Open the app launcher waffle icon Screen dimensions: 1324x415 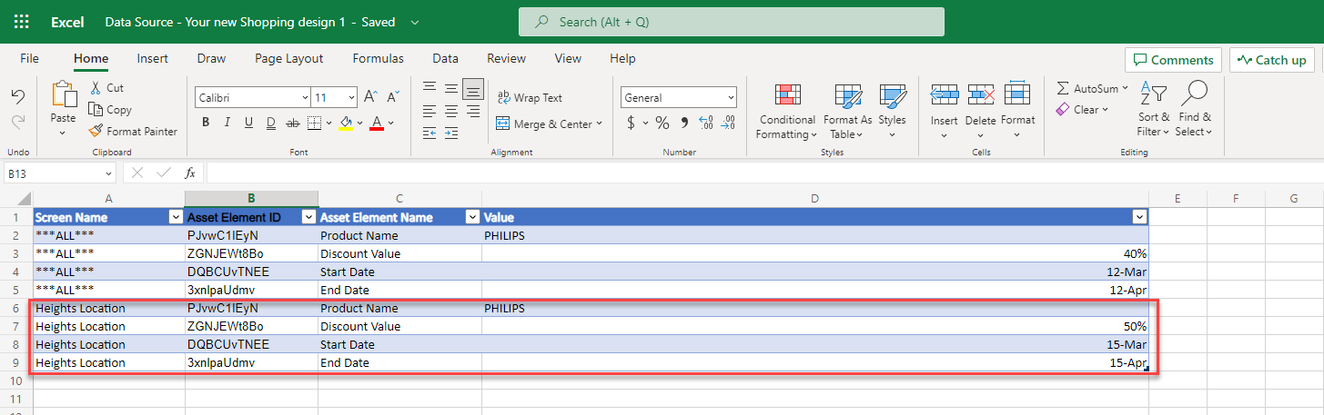tap(22, 22)
